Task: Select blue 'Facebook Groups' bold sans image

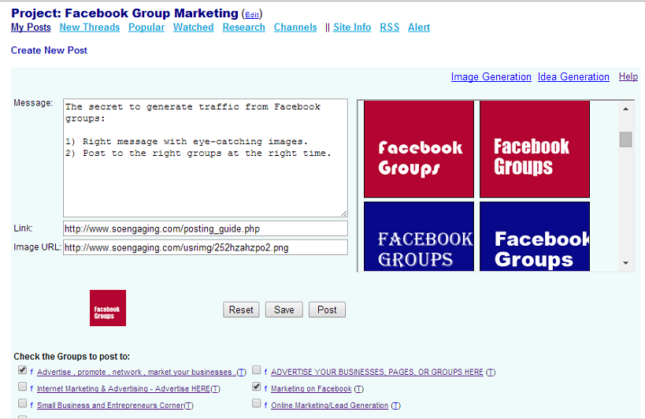Action: [535, 236]
